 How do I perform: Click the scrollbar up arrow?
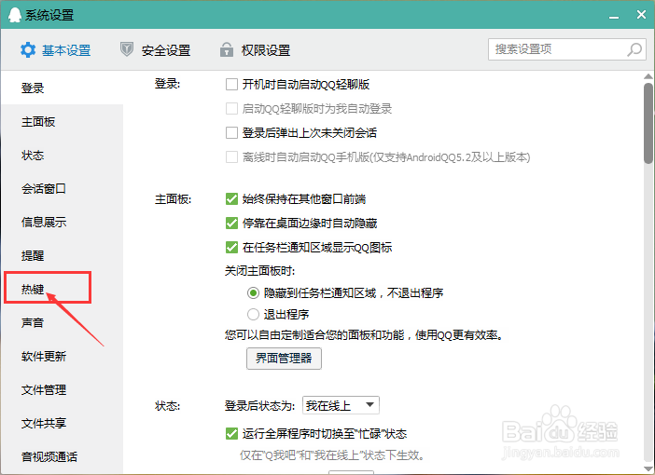pos(648,76)
